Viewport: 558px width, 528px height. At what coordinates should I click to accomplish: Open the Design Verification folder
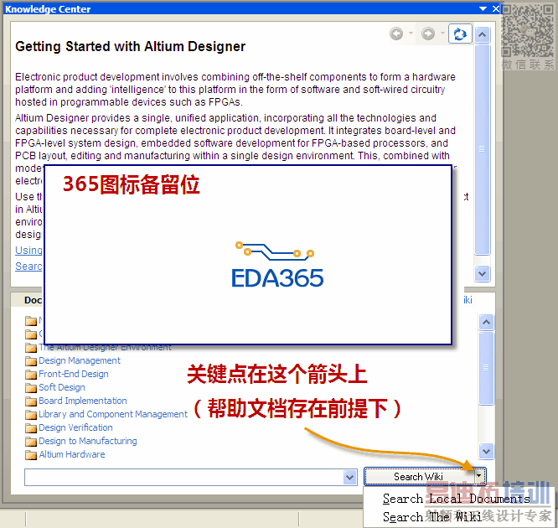click(x=75, y=427)
